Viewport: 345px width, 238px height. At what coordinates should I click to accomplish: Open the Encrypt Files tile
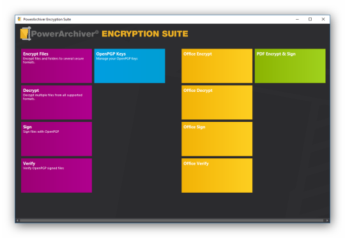coord(57,66)
